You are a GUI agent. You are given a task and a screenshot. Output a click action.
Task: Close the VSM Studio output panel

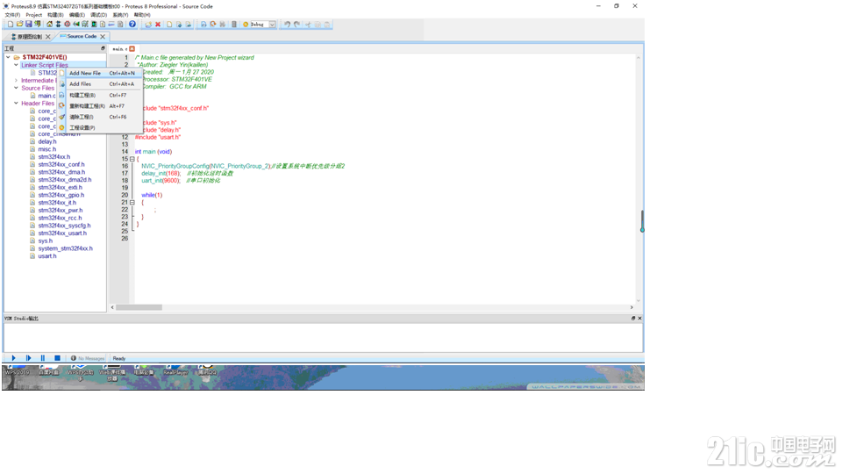pos(639,318)
